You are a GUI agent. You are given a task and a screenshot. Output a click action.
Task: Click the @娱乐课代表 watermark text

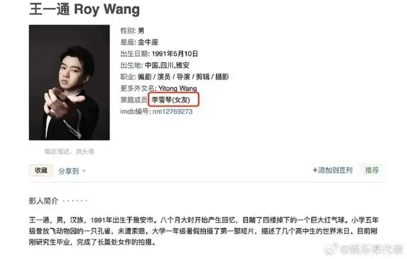(372, 249)
